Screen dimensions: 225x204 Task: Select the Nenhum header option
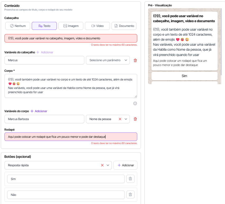(x=18, y=26)
